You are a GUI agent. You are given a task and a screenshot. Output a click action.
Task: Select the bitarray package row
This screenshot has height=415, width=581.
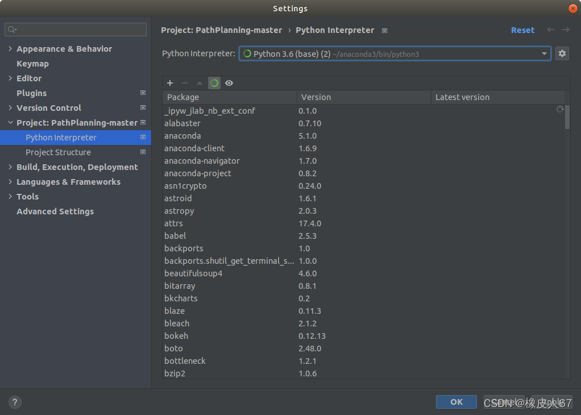(363, 286)
